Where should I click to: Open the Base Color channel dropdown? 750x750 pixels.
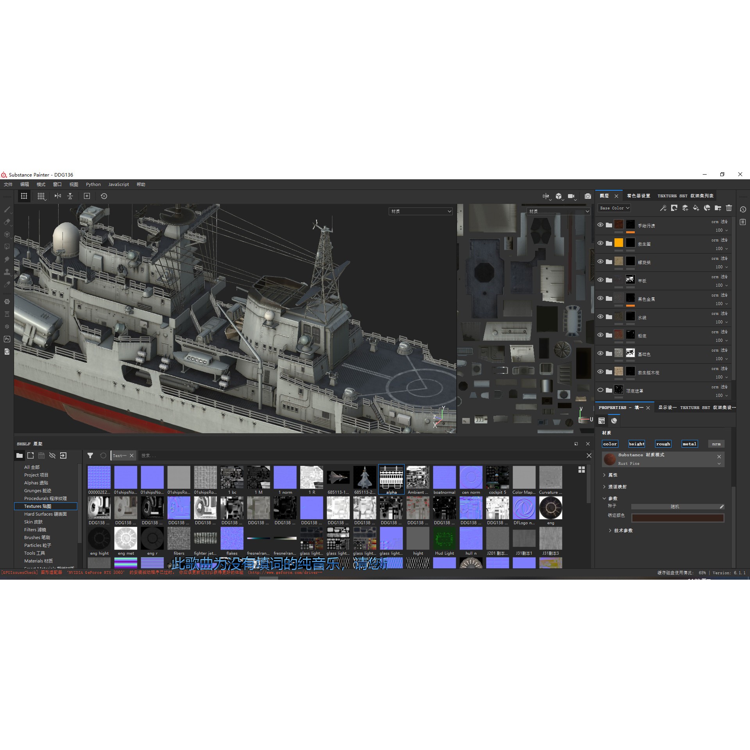[614, 208]
